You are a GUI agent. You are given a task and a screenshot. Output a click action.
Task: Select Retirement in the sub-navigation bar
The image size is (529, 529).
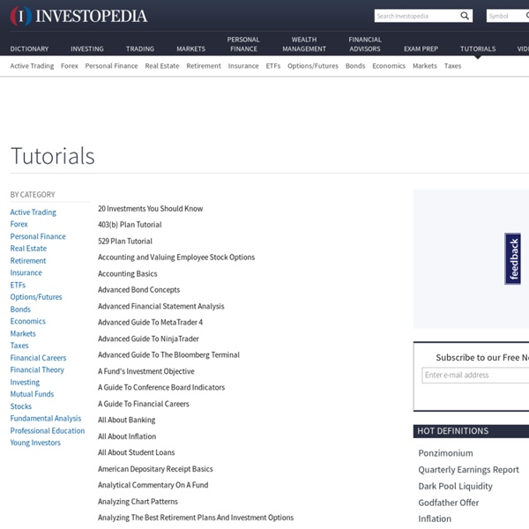pos(204,66)
